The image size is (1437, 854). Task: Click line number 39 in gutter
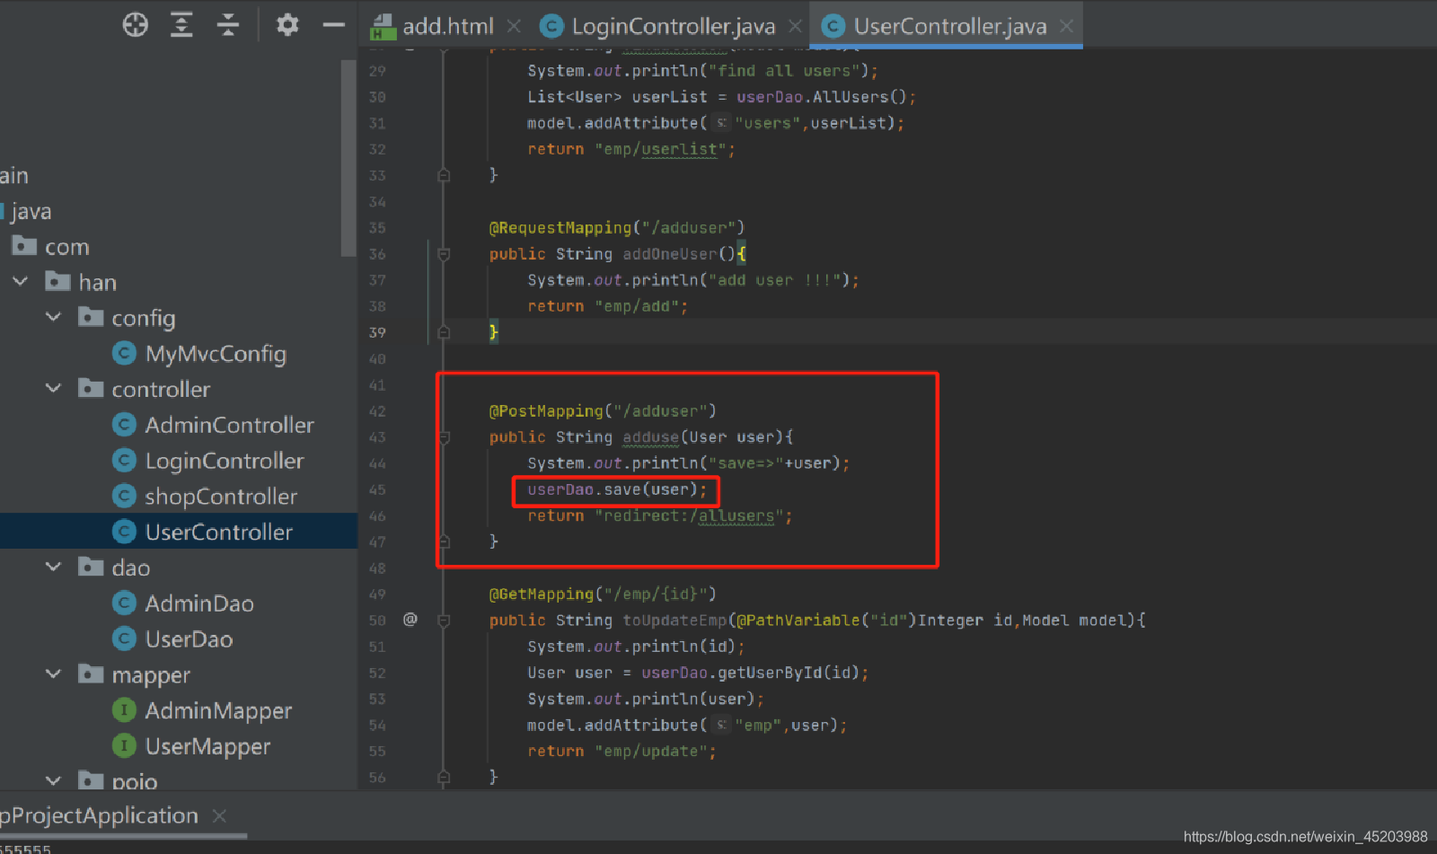(377, 332)
